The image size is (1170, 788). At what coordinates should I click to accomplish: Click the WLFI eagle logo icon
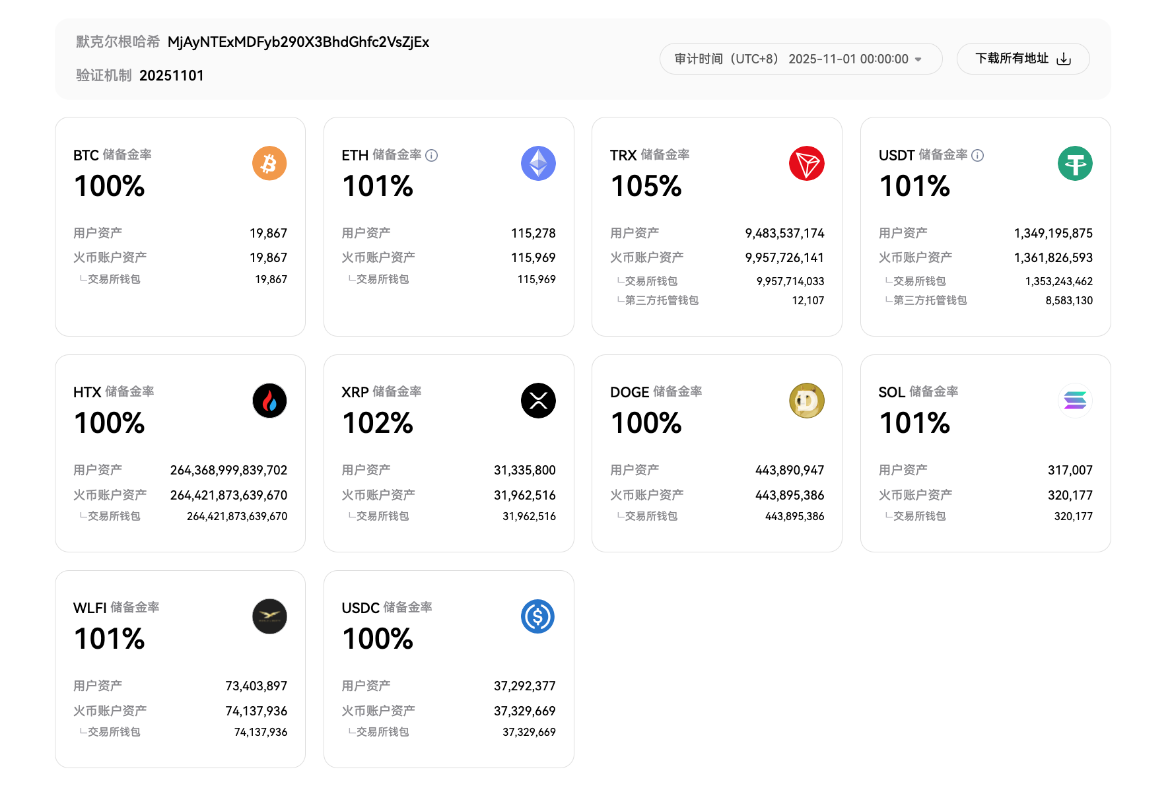[x=269, y=616]
